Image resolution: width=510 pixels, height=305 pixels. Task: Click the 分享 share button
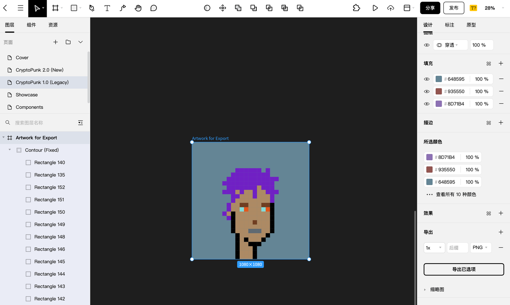(x=430, y=8)
